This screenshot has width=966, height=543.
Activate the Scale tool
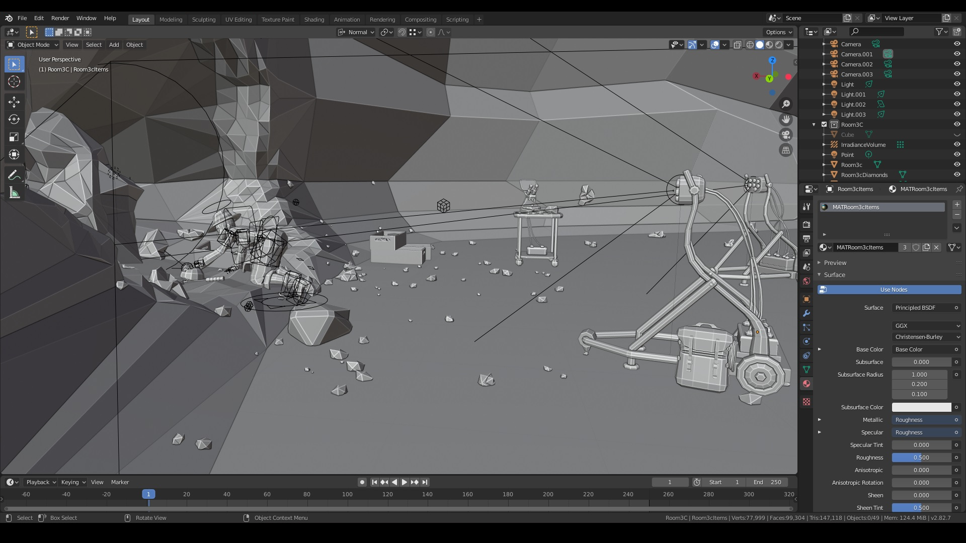click(x=14, y=137)
